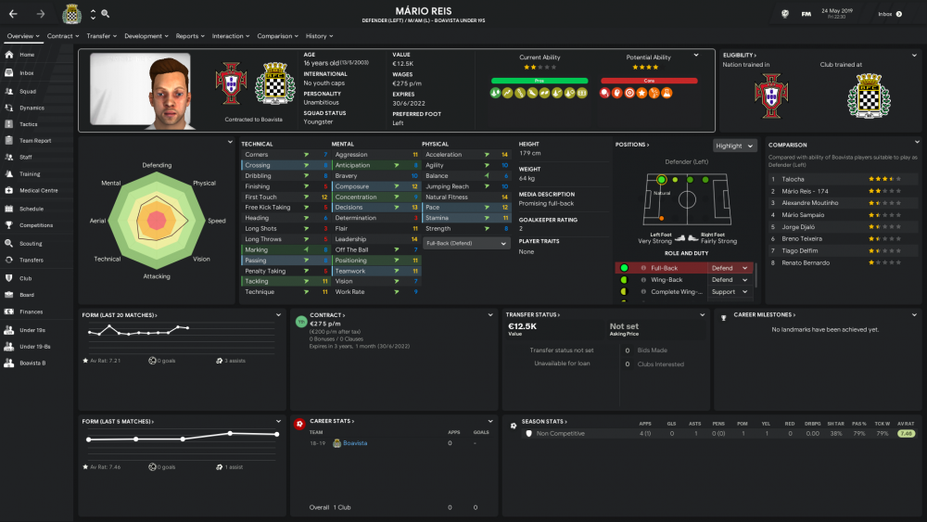Open the Highlight dropdown

point(734,146)
